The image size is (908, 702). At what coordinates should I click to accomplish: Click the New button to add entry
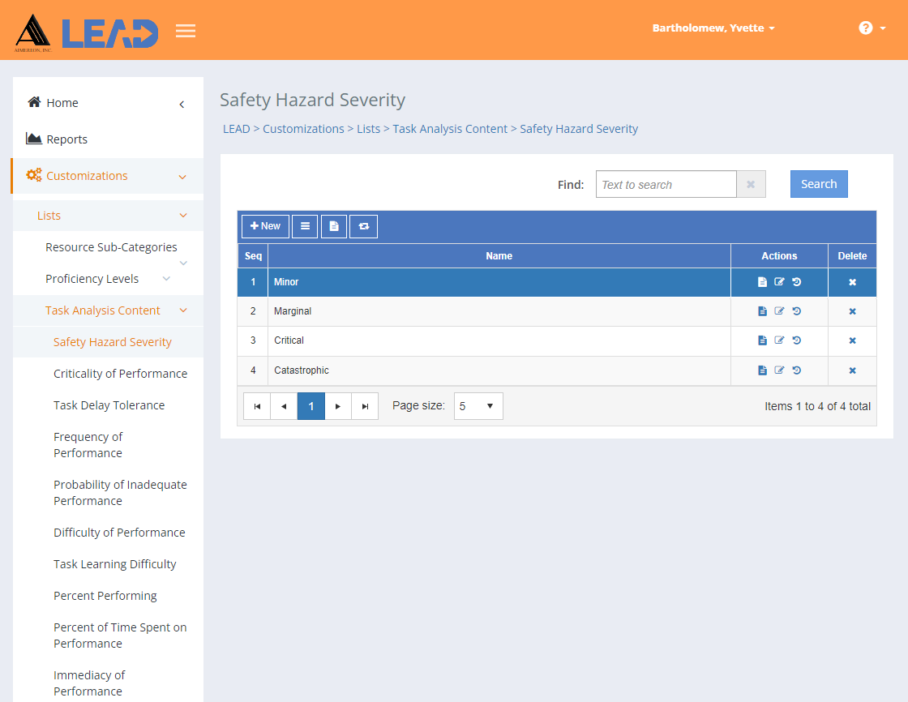point(265,226)
